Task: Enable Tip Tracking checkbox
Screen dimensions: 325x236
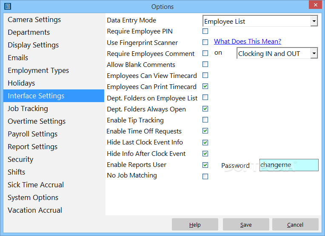Action: coord(205,120)
